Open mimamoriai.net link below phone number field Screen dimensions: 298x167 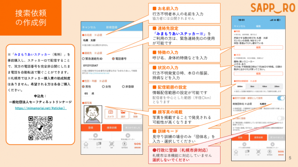coord(99,73)
